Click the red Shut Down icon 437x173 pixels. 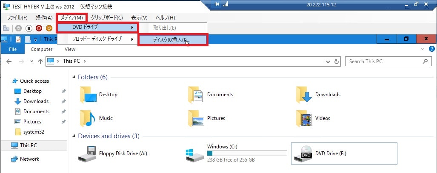point(39,28)
